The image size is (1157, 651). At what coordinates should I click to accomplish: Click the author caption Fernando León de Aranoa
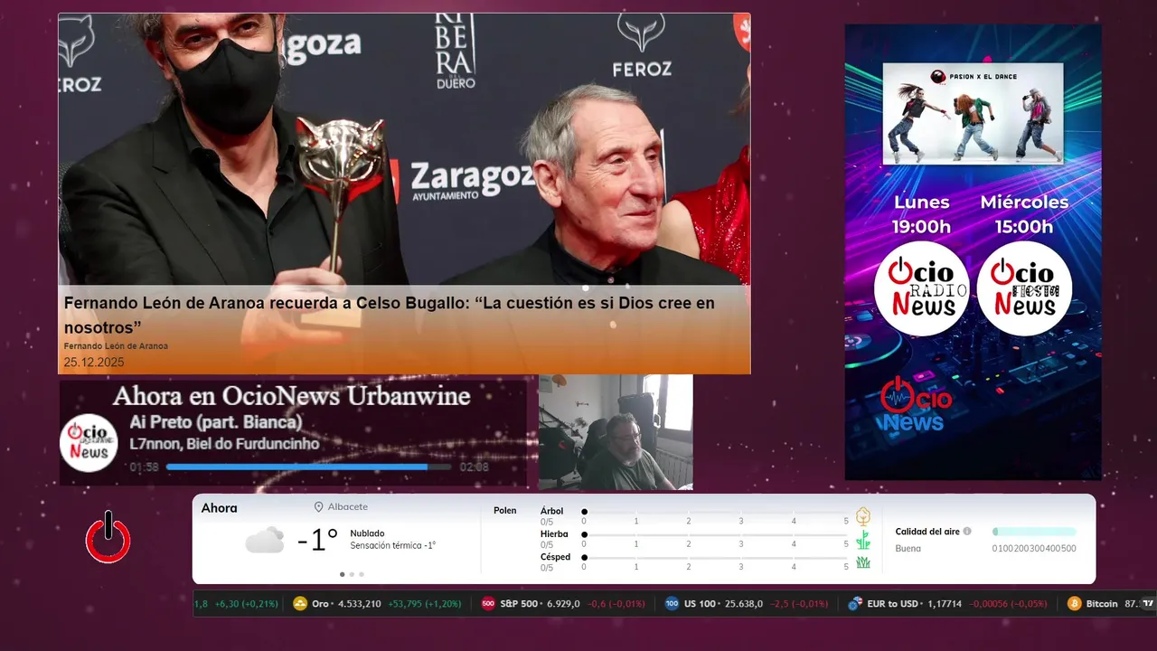coord(116,346)
